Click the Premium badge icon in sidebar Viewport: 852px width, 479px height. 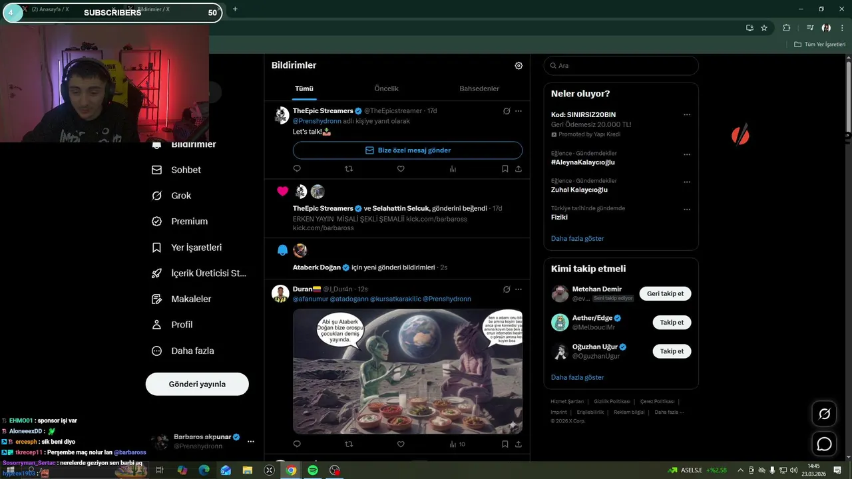coord(157,222)
